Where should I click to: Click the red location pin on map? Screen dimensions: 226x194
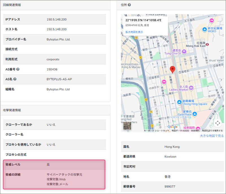(172, 69)
